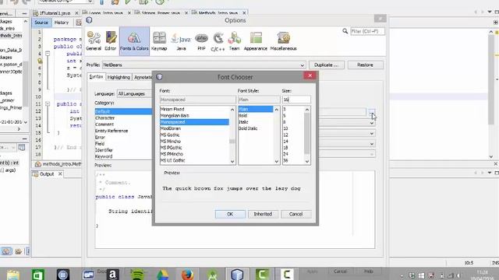Image resolution: width=499 pixels, height=280 pixels.
Task: Select MS Mincho font
Action: tap(194, 142)
